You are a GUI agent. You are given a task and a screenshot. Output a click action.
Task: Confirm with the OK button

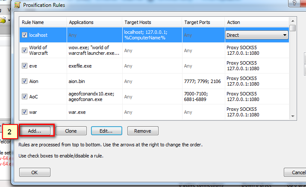point(35,172)
